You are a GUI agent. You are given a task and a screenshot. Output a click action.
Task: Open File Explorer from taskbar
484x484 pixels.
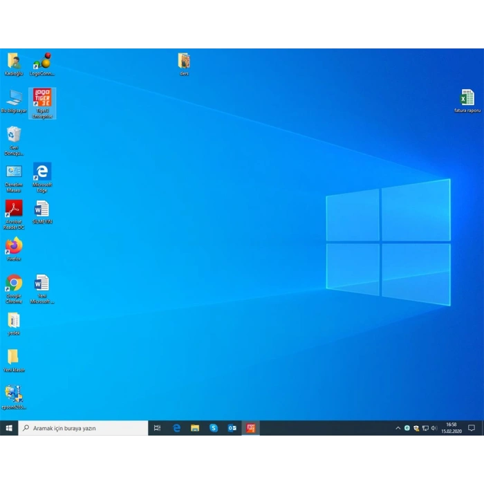click(x=195, y=428)
